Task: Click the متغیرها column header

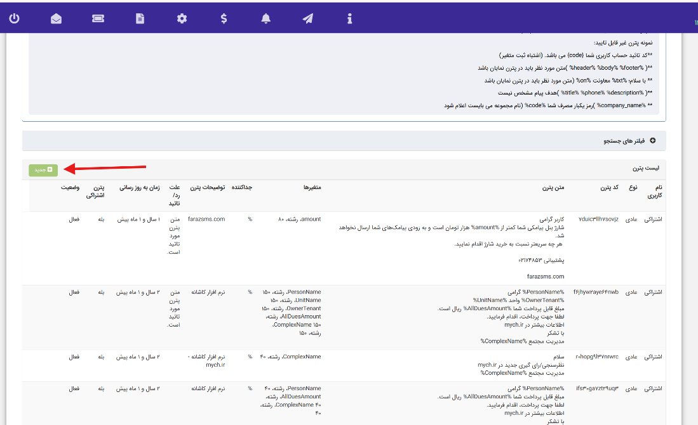Action: pyautogui.click(x=312, y=188)
